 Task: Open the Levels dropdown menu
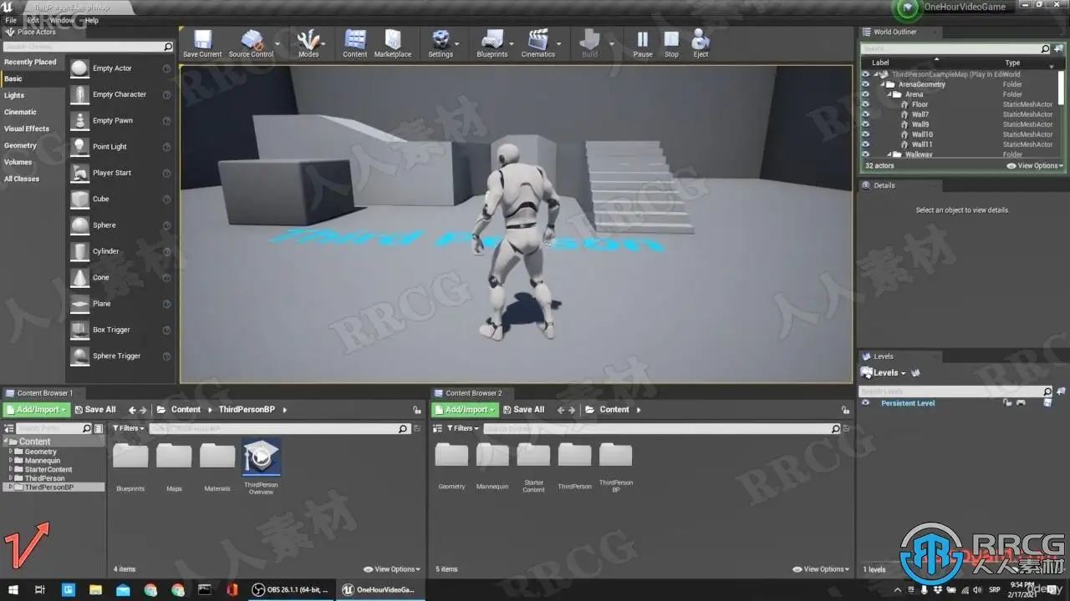click(x=884, y=373)
